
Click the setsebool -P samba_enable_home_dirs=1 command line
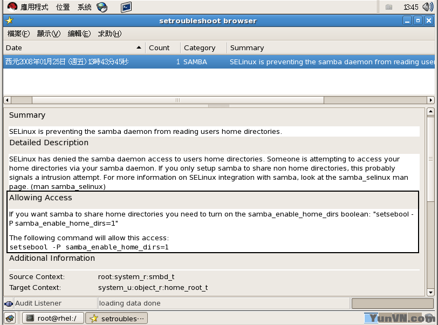[x=89, y=247]
